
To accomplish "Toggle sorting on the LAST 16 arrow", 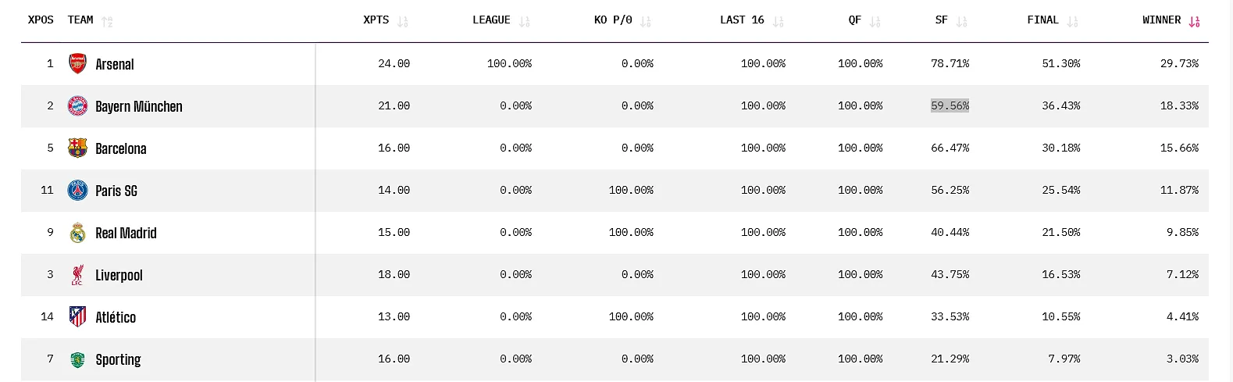I will point(778,21).
